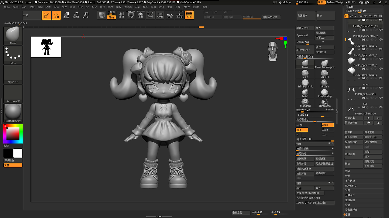Adjust the Z 强度 51 slider

point(315,115)
